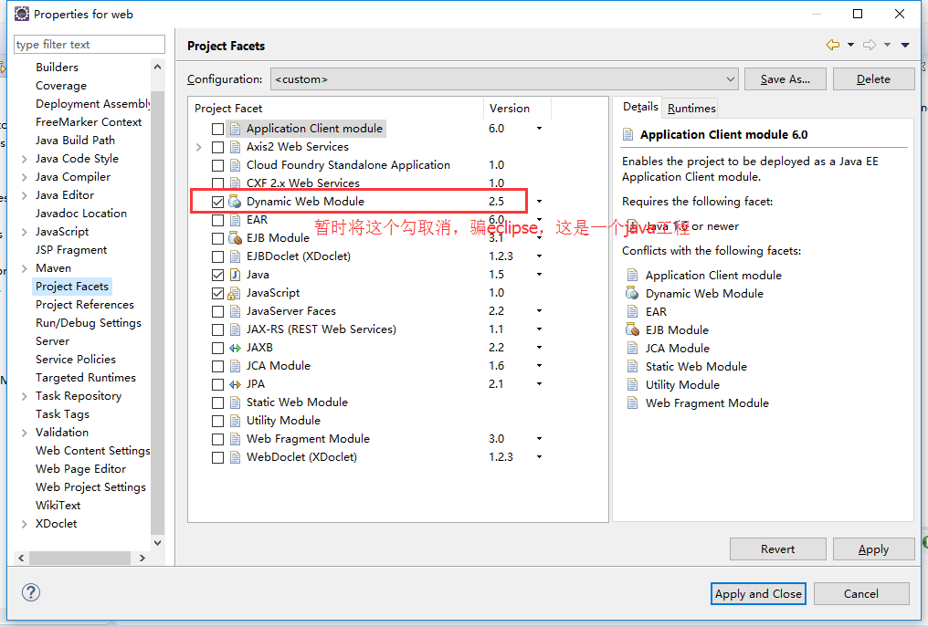The width and height of the screenshot is (928, 627).
Task: Click the forward navigation arrow icon
Action: coord(870,45)
